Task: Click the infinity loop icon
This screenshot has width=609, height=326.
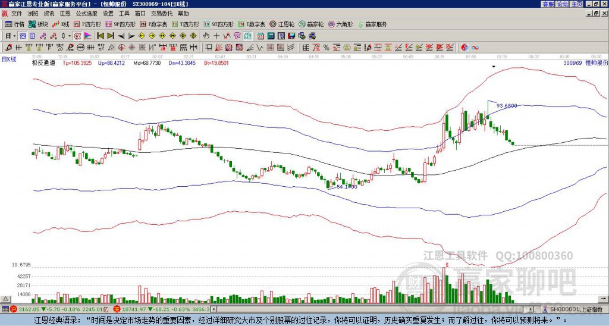Action: (x=475, y=48)
